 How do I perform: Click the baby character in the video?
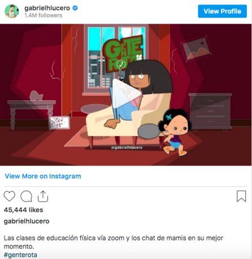pyautogui.click(x=175, y=132)
